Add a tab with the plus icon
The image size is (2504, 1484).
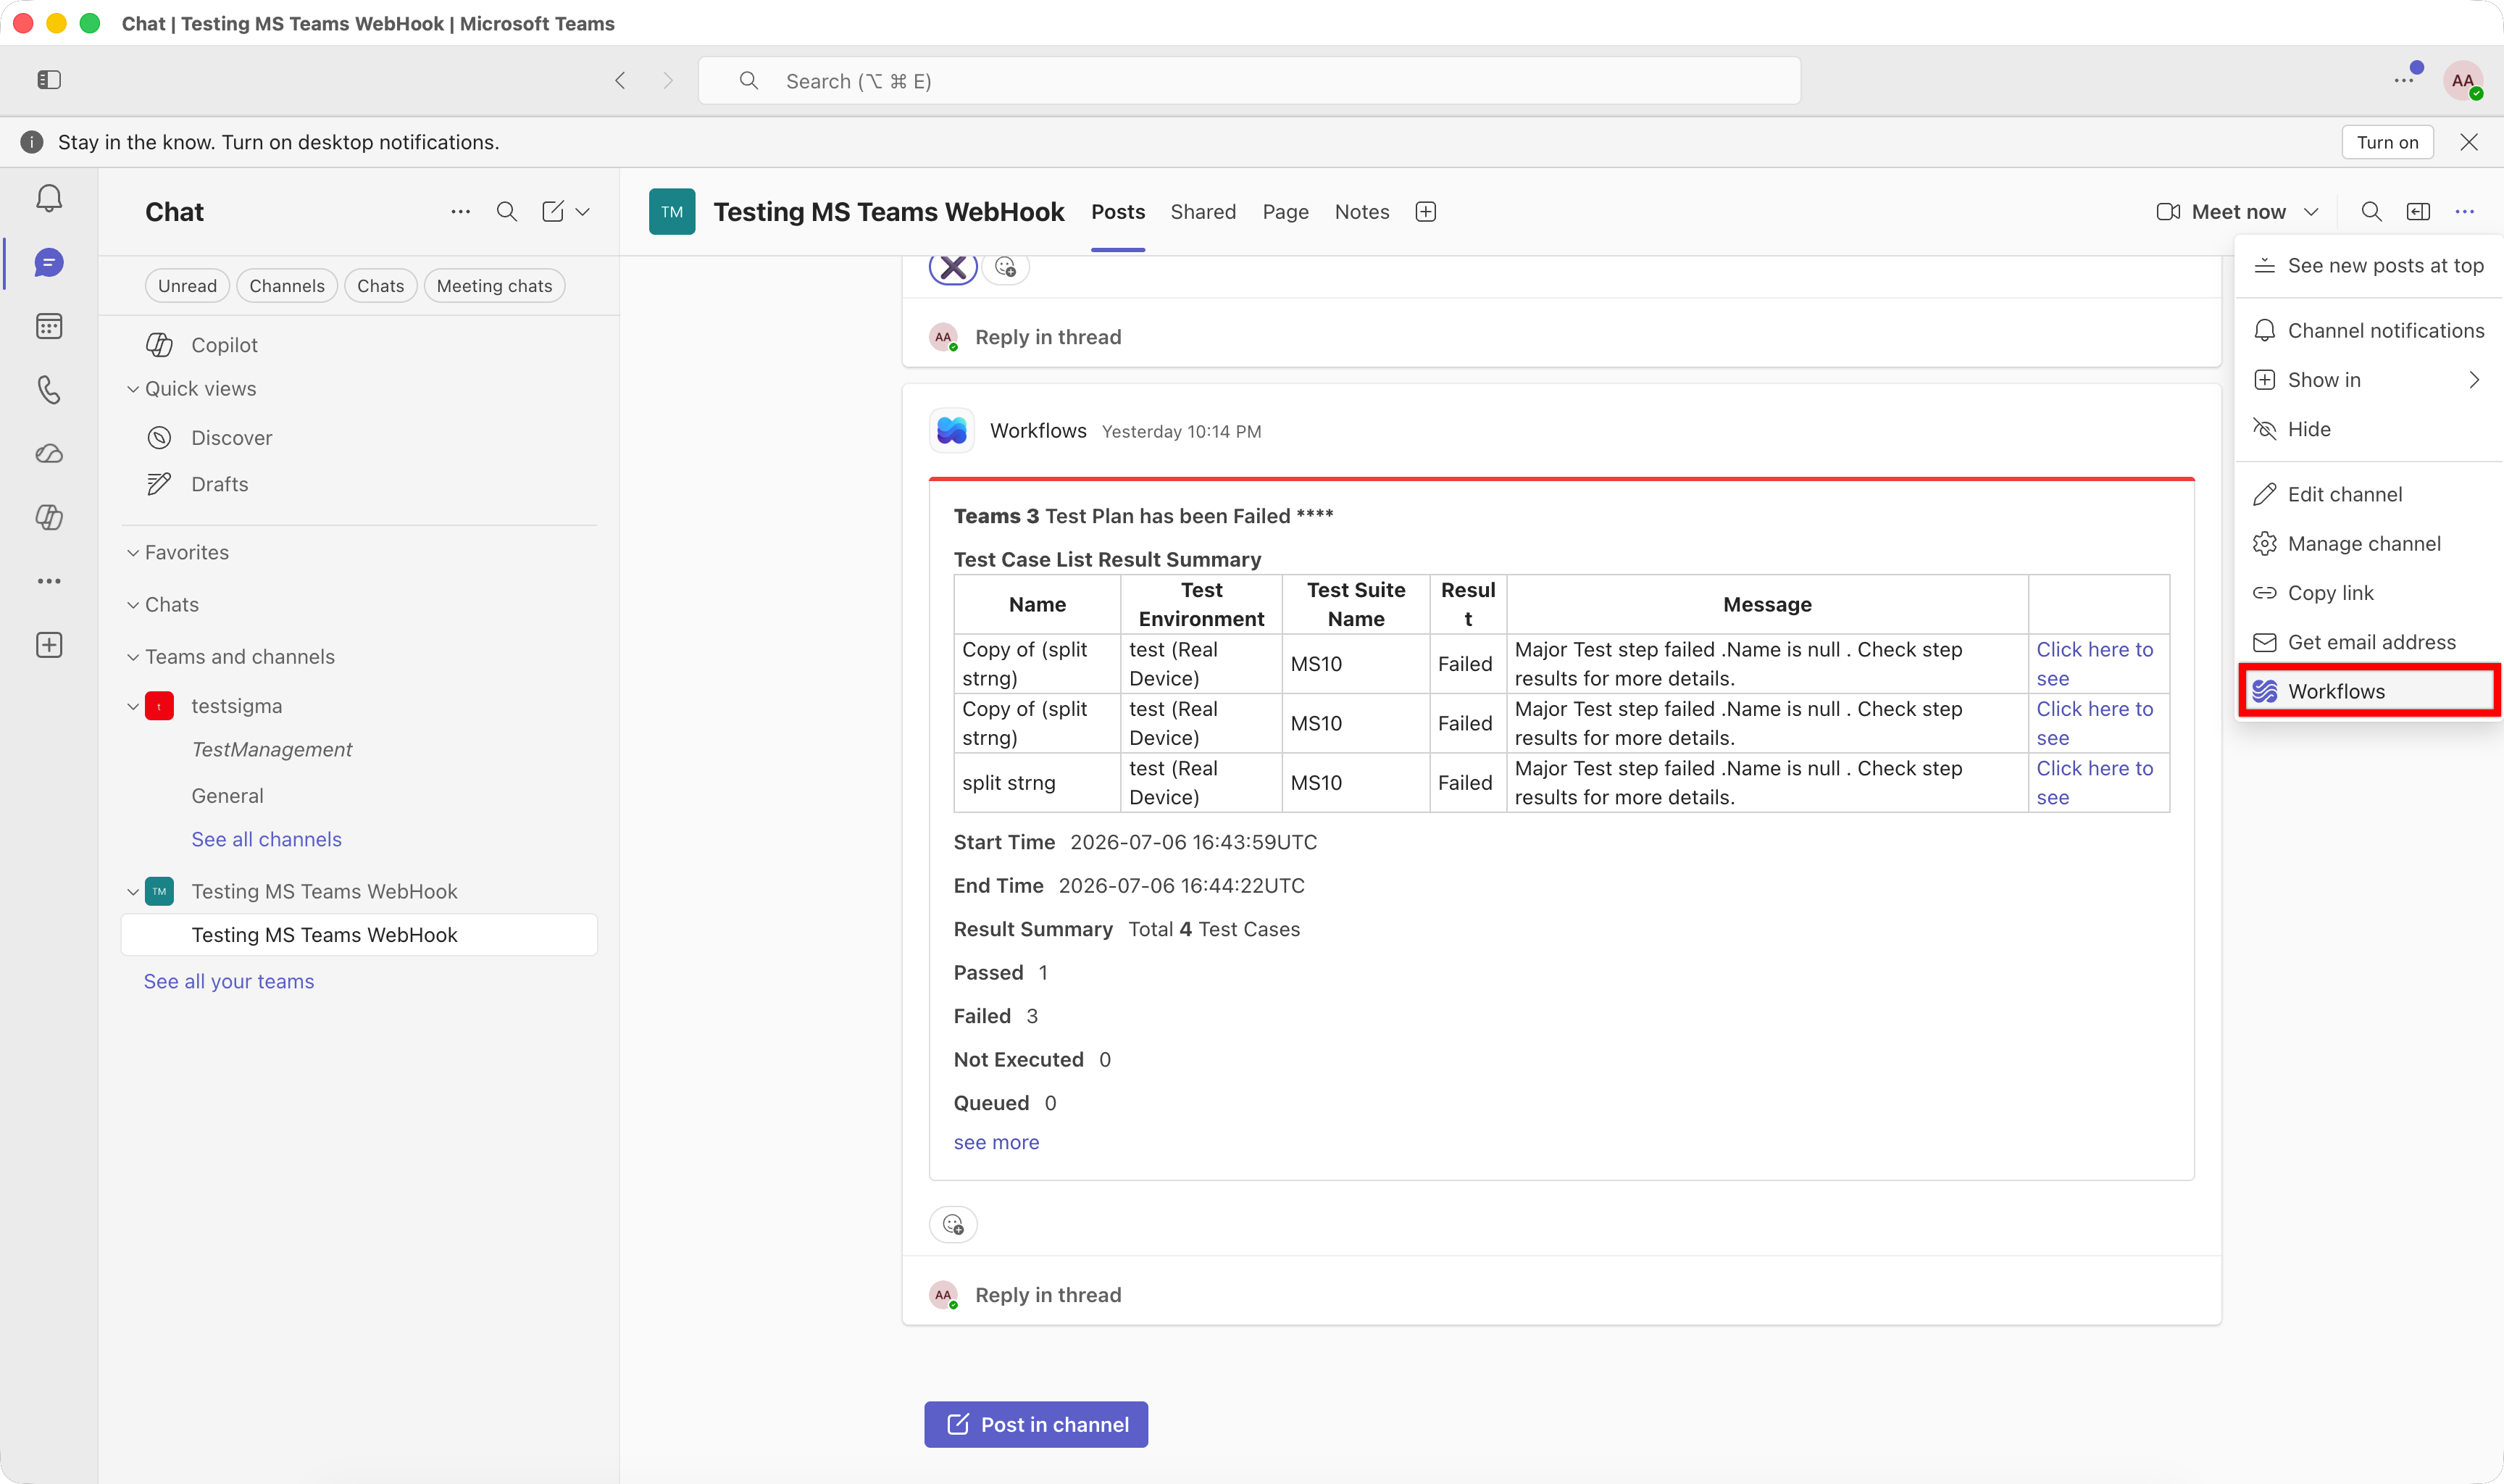1425,212
